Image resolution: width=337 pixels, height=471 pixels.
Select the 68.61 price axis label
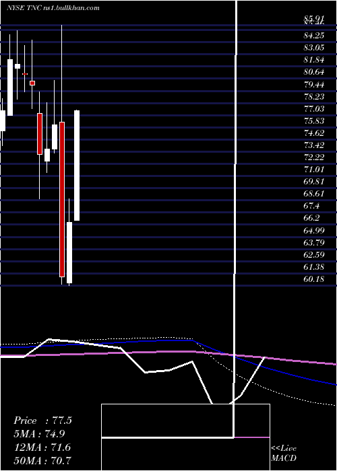point(314,194)
